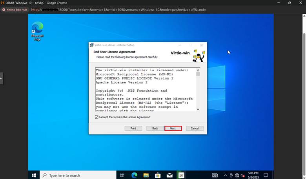Print the license agreement
Viewport: 306px width, 179px height.
pyautogui.click(x=133, y=128)
